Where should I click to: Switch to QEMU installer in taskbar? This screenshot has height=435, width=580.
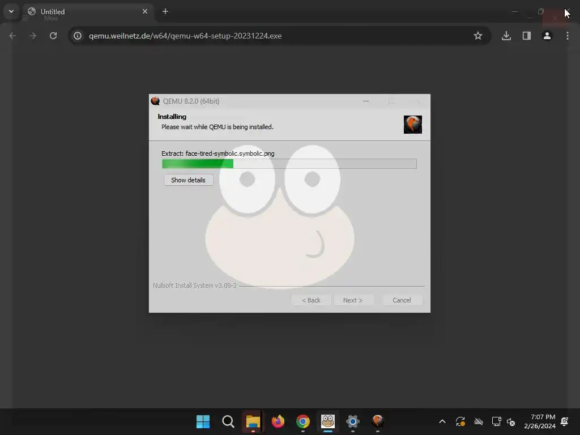[378, 421]
